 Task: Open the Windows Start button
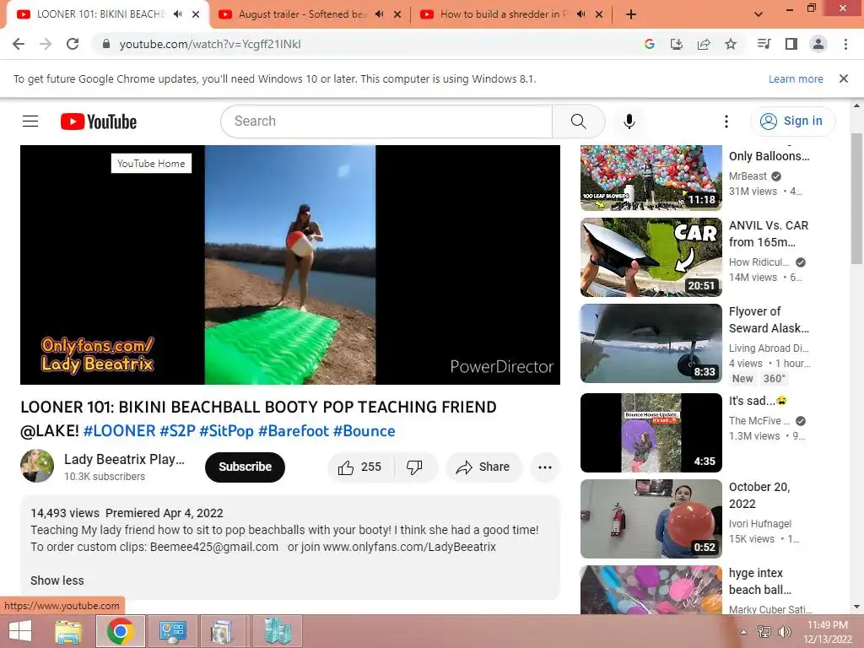20,631
